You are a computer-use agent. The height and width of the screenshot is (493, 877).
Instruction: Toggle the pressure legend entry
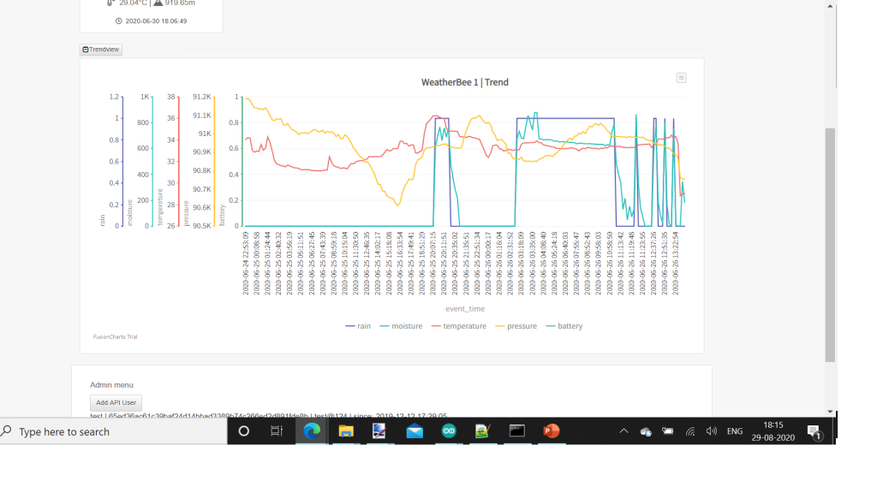click(516, 326)
